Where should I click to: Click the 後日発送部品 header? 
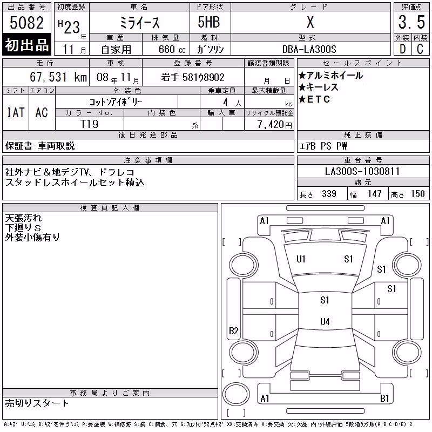click(148, 134)
